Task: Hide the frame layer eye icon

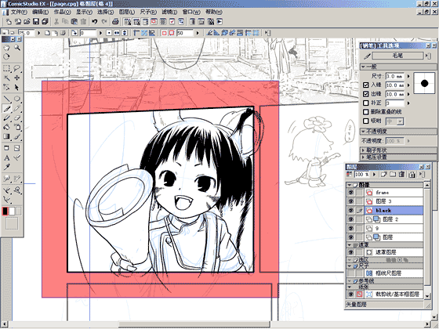Action: [x=351, y=193]
